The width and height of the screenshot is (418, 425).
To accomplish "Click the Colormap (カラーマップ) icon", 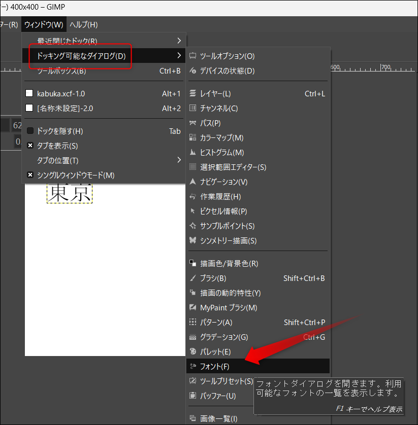I will (192, 137).
